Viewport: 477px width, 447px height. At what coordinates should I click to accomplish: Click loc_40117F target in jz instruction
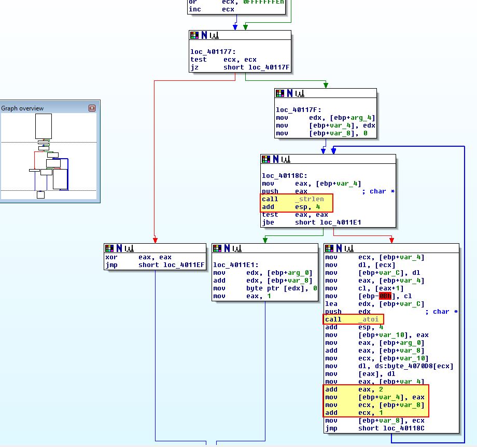[269, 67]
